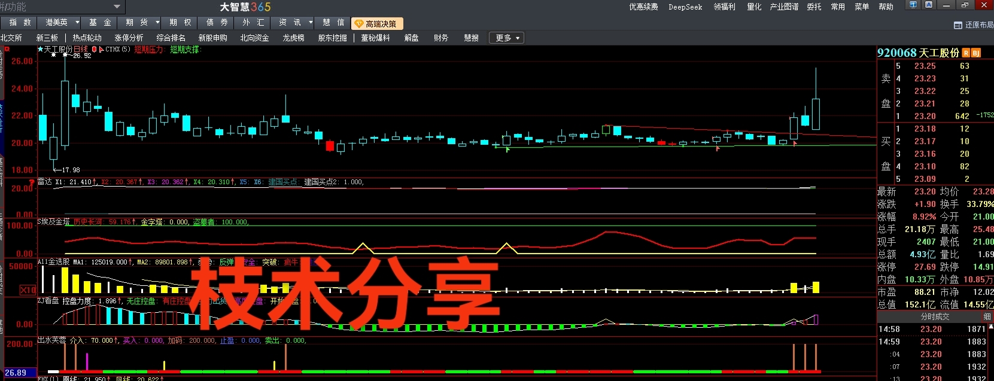Image resolution: width=994 pixels, height=381 pixels.
Task: Select the 基金 tab
Action: pyautogui.click(x=100, y=23)
